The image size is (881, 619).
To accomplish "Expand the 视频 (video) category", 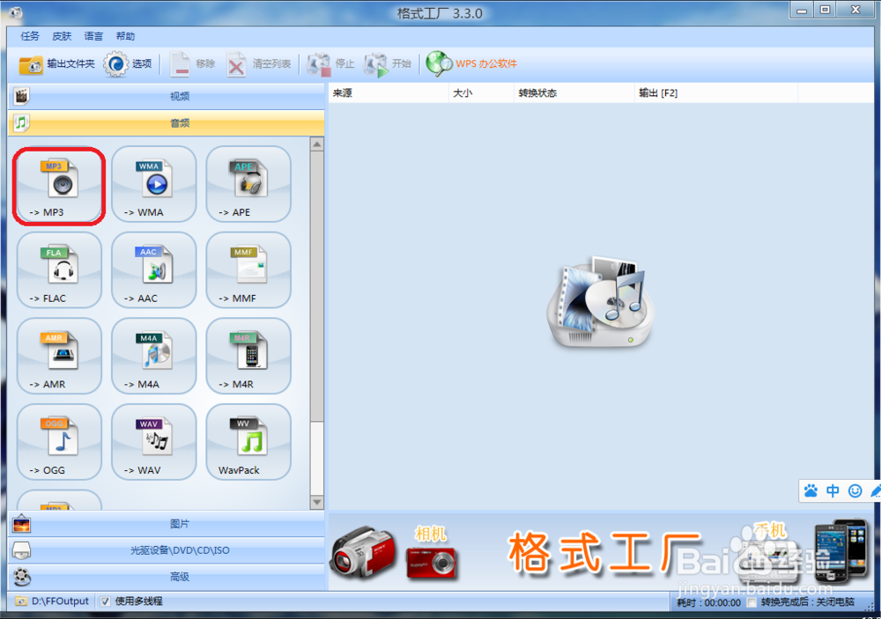I will 167,96.
